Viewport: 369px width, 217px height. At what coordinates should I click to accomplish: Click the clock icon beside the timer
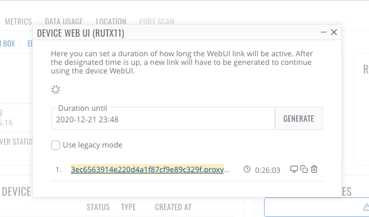247,169
